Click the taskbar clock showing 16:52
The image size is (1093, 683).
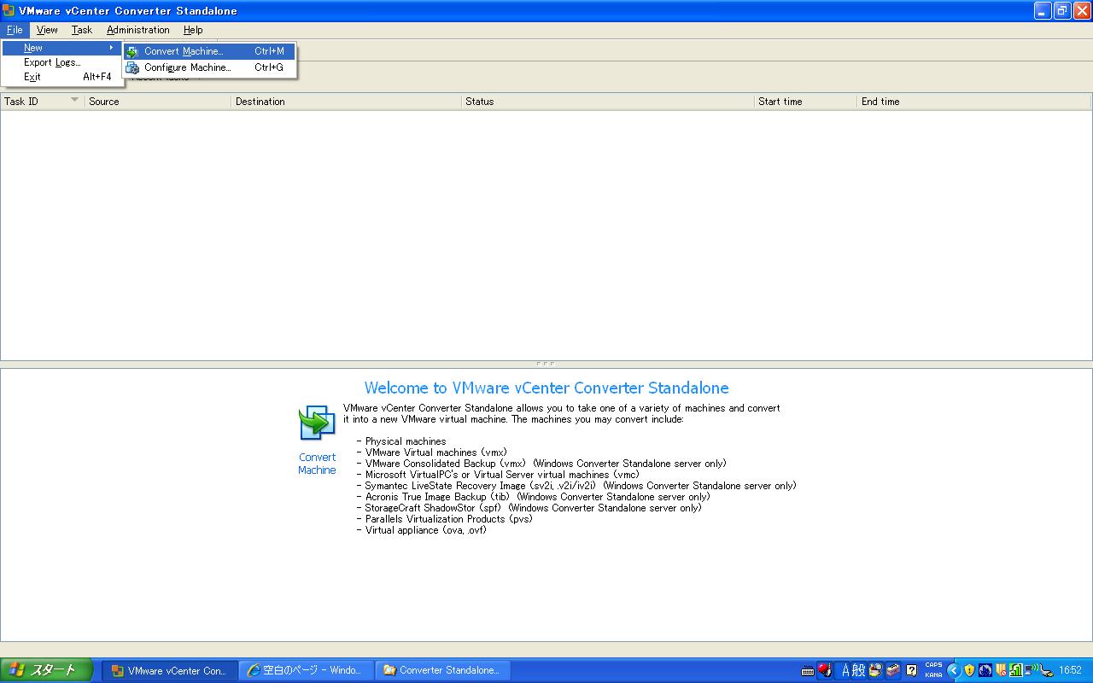click(1070, 670)
